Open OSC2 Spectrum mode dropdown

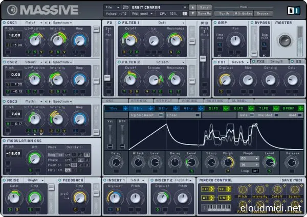point(62,62)
